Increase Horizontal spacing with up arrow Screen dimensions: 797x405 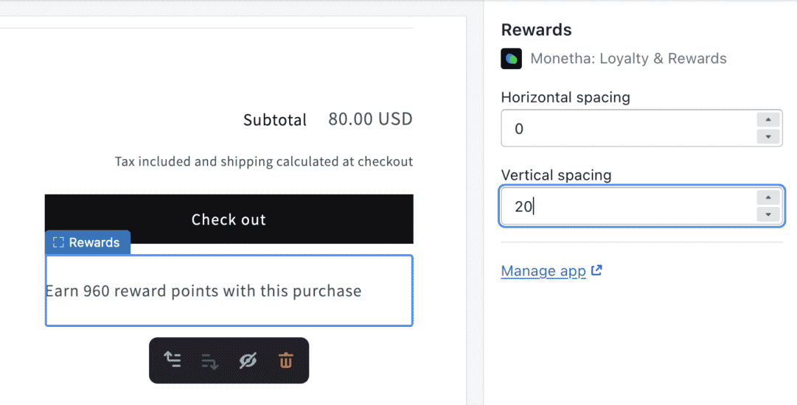(x=768, y=120)
